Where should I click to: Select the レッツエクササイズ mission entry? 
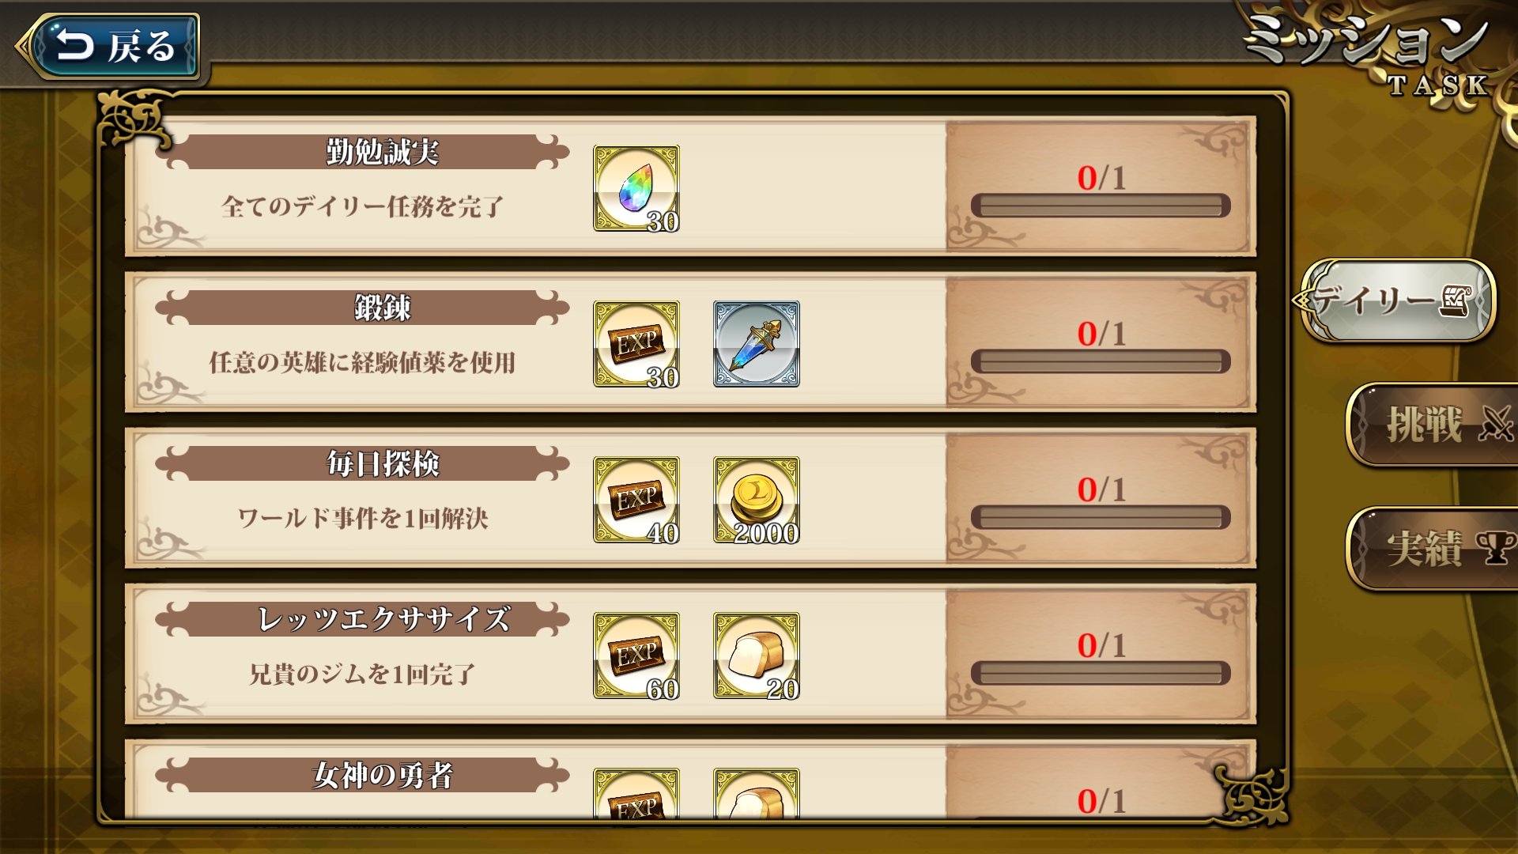[x=690, y=655]
